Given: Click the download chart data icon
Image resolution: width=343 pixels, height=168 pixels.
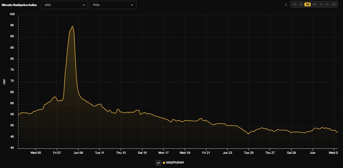Looking at the screenshot, I should [x=286, y=5].
